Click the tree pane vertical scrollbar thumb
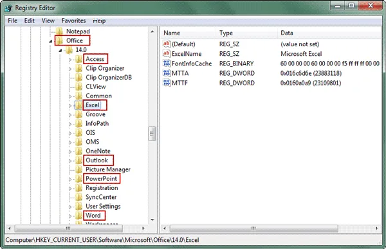 click(x=152, y=133)
